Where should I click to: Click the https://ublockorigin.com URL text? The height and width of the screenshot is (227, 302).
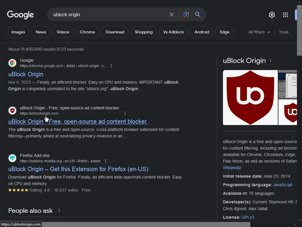pyautogui.click(x=39, y=113)
